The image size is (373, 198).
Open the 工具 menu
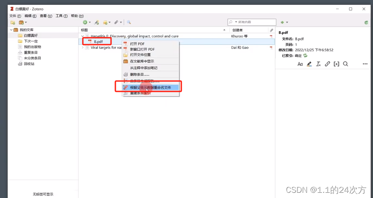click(x=62, y=16)
